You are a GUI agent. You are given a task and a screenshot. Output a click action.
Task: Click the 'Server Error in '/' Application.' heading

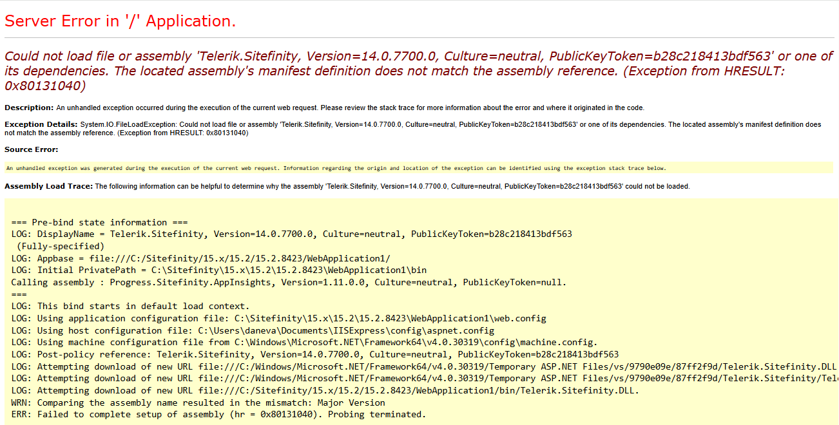[x=121, y=21]
